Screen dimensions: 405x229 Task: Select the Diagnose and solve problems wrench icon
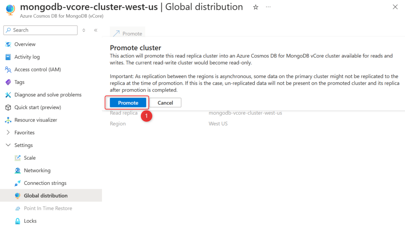[8, 95]
